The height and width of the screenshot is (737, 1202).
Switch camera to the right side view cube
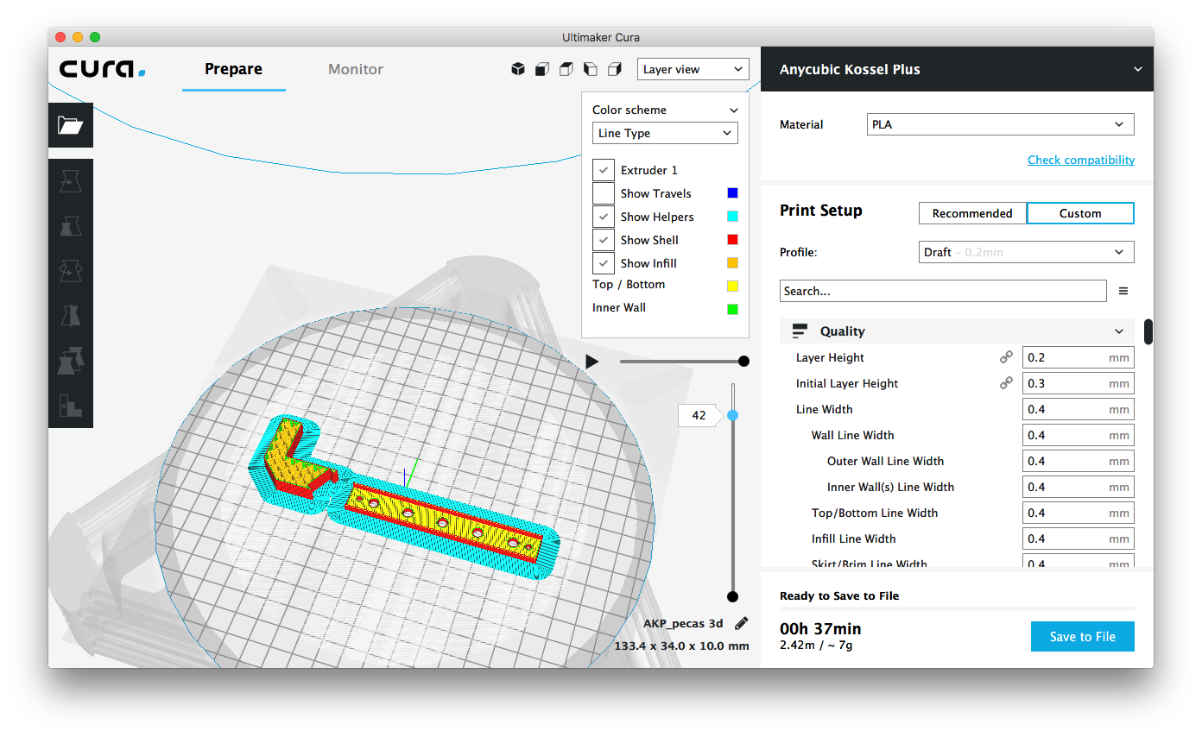[x=615, y=69]
